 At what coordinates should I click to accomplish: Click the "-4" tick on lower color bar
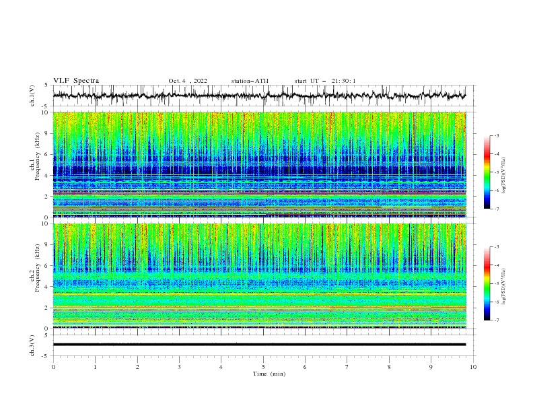(496, 265)
